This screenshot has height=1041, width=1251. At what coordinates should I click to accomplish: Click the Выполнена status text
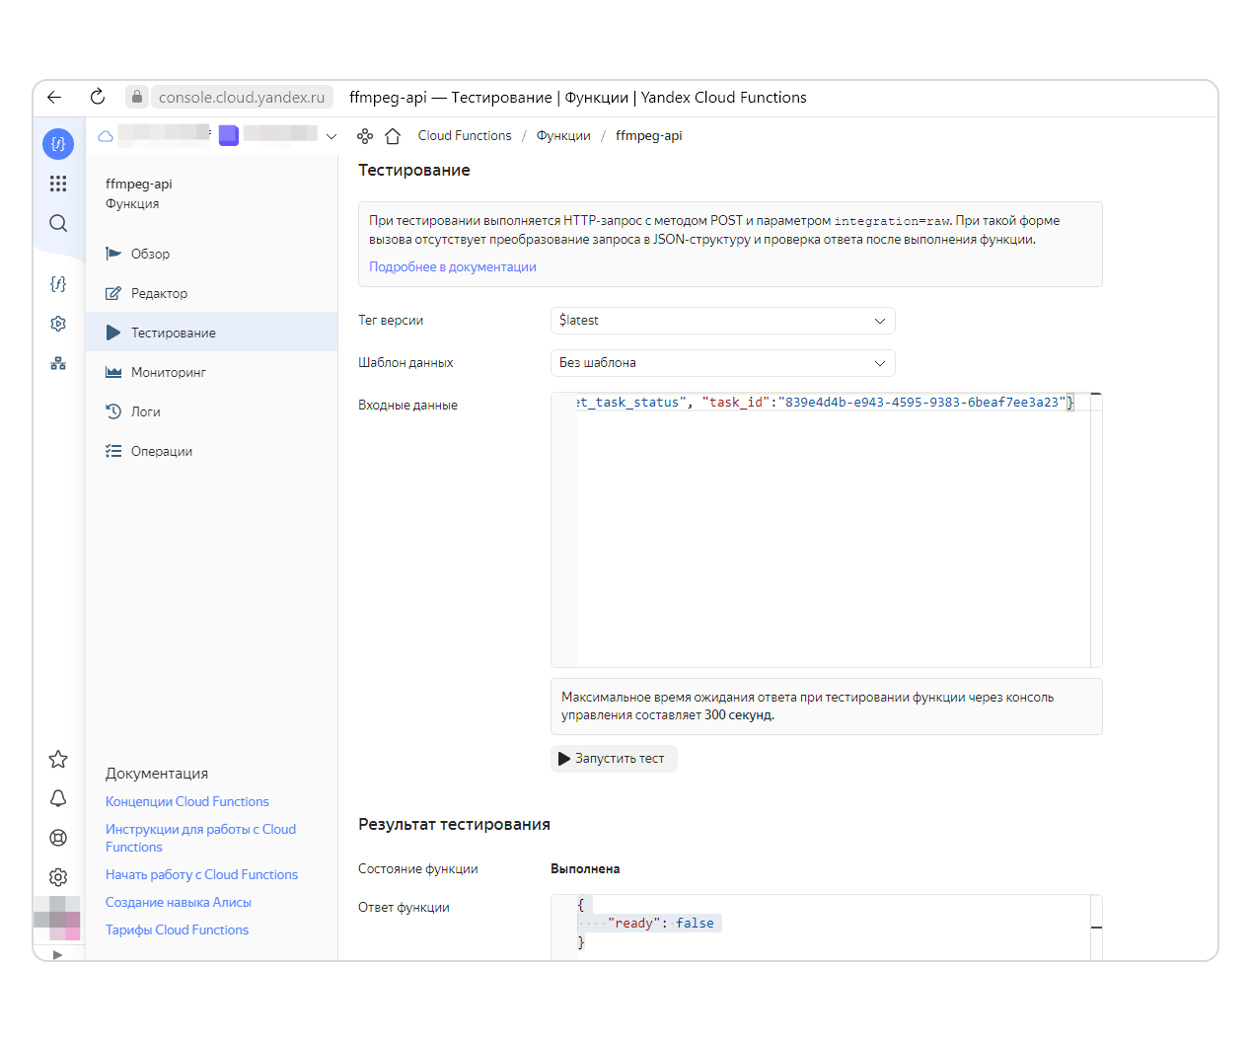(x=585, y=869)
